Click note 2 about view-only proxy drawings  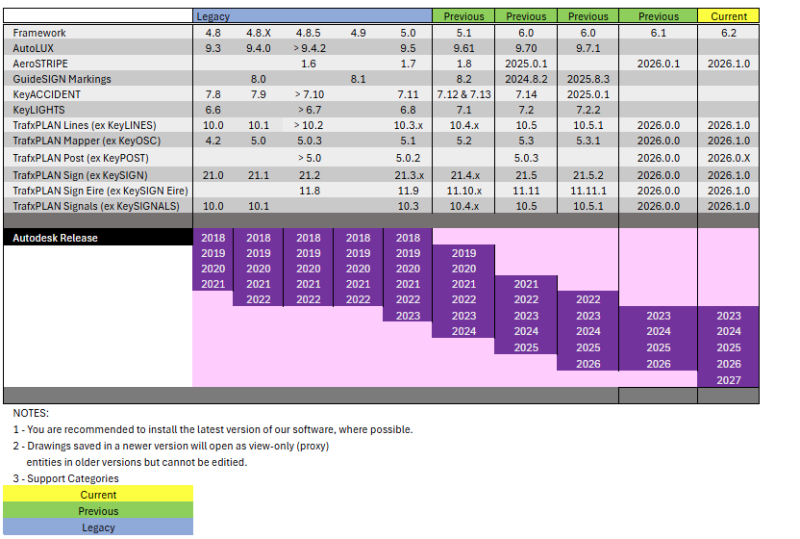click(171, 453)
